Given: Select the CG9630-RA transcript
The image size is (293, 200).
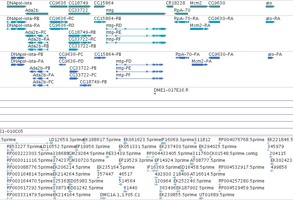Looking at the screenshot, I should tap(214, 22).
